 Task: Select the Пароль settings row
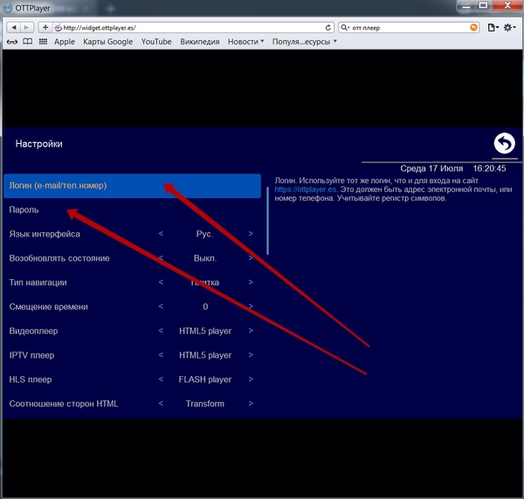131,210
